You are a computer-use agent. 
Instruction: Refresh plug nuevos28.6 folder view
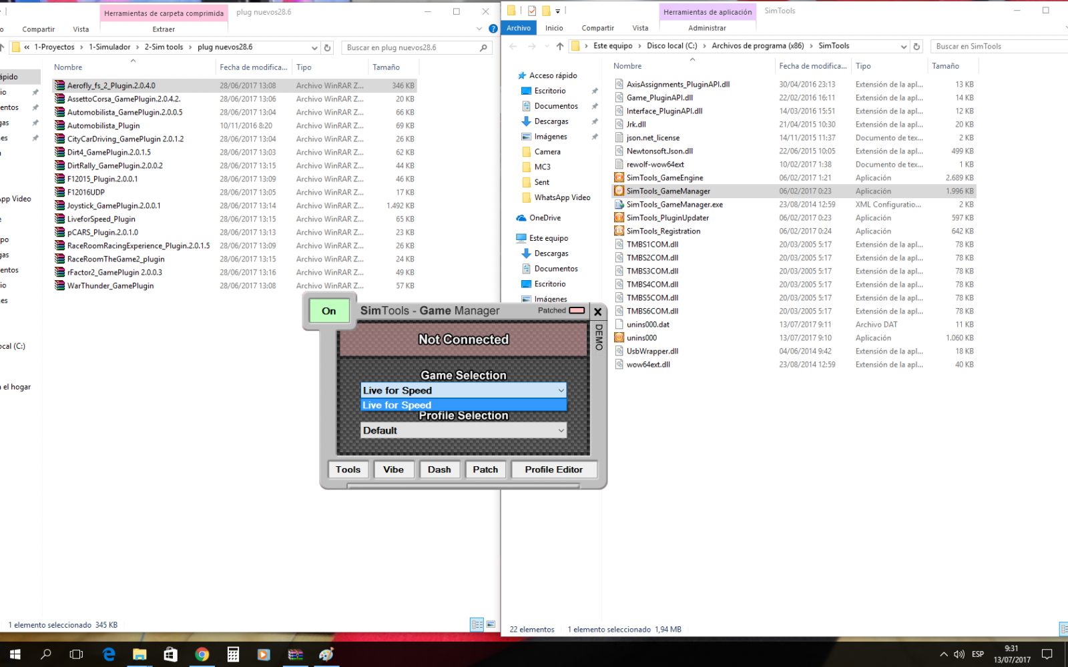[x=327, y=47]
